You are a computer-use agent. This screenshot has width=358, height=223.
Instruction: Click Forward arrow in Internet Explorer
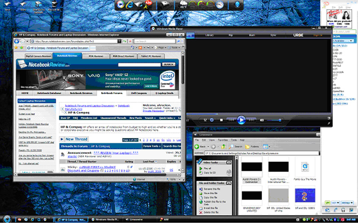tap(22, 41)
